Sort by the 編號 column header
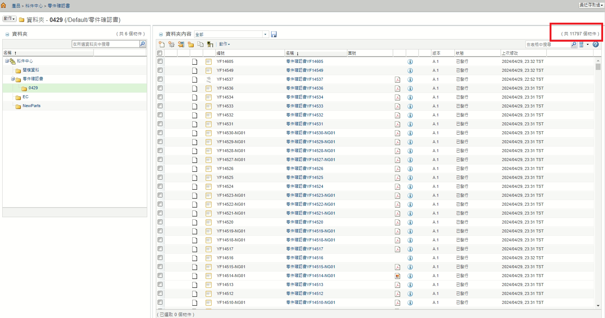This screenshot has width=605, height=318. (x=221, y=53)
